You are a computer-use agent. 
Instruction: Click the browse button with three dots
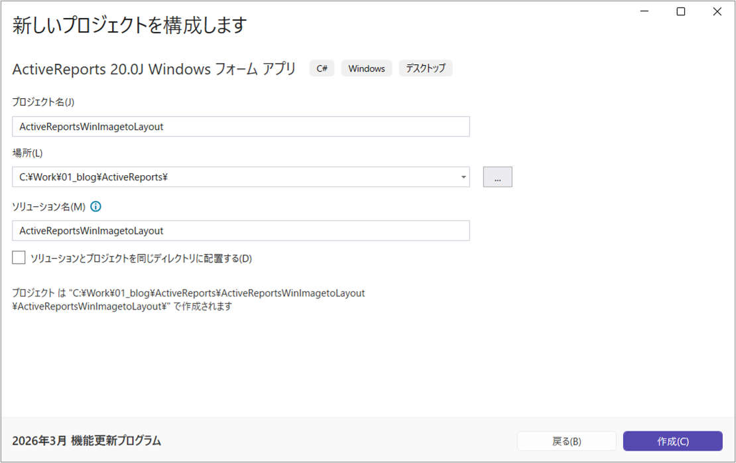click(x=497, y=177)
